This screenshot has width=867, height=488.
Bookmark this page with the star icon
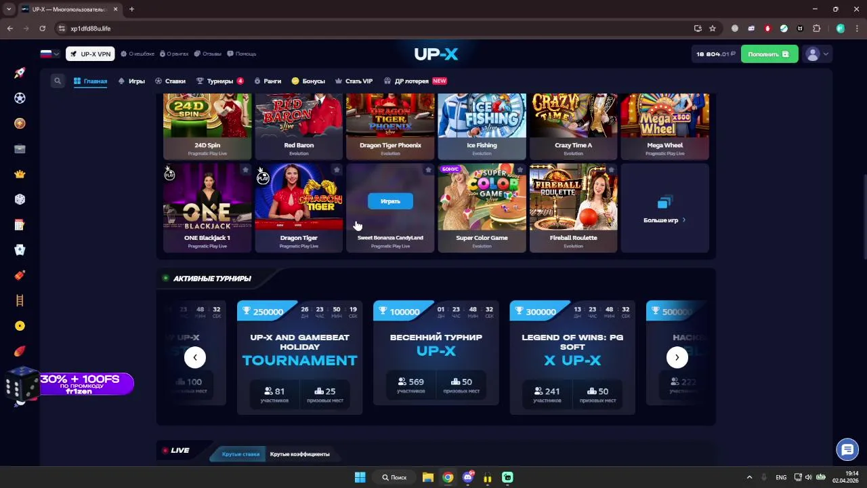pos(713,28)
